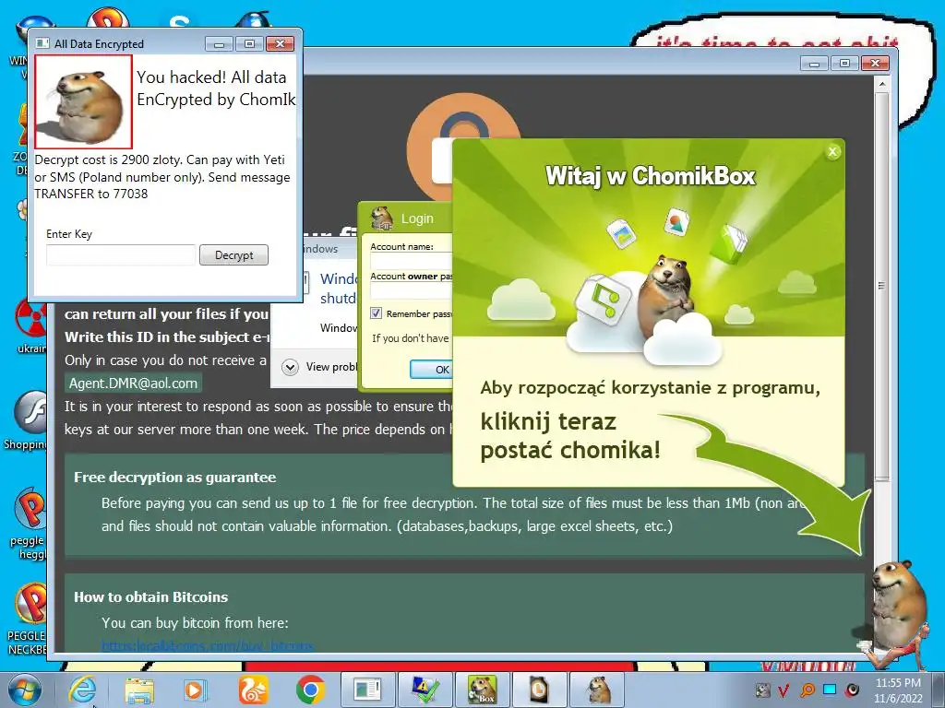This screenshot has height=708, width=945.
Task: Open the Windows Start menu orb
Action: tap(23, 690)
